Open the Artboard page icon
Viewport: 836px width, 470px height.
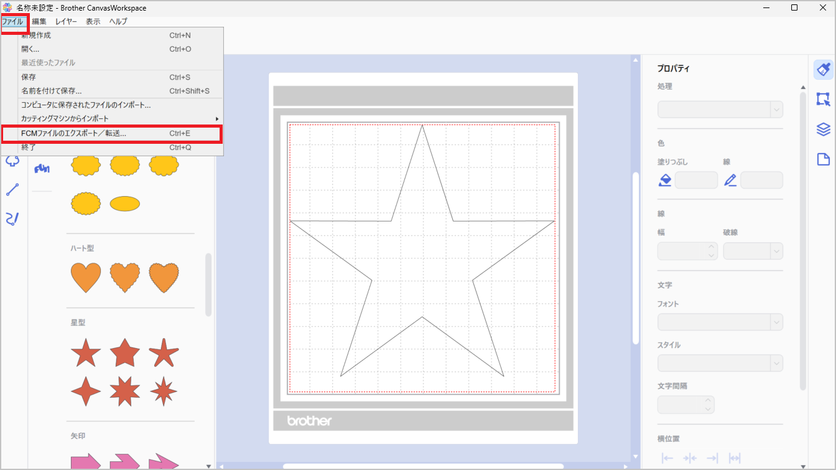pyautogui.click(x=823, y=159)
